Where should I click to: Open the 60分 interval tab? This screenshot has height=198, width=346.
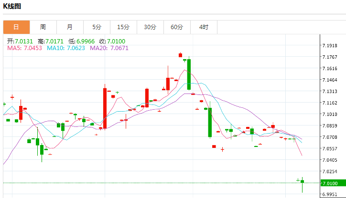pyautogui.click(x=177, y=27)
